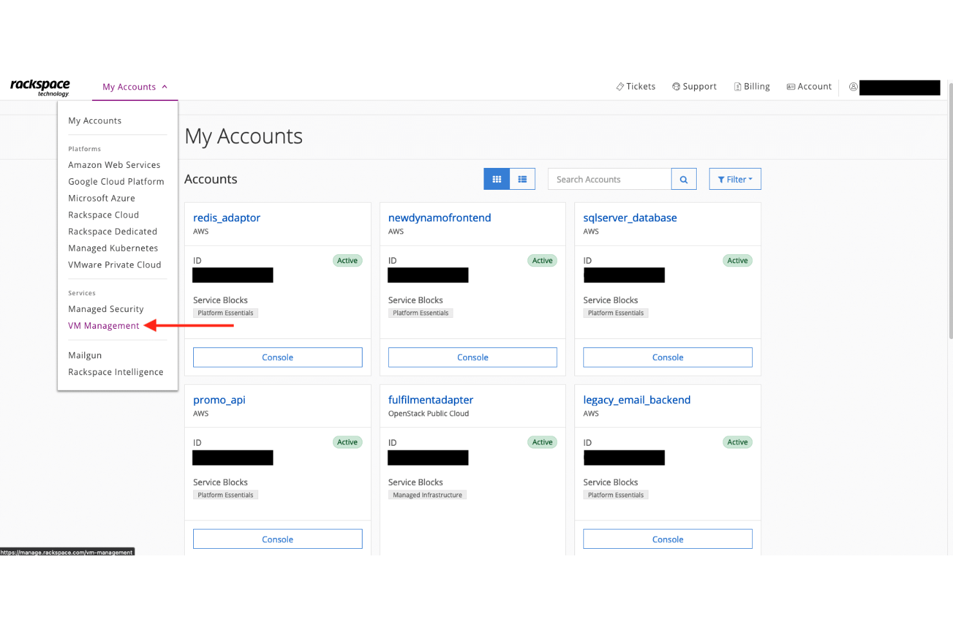The width and height of the screenshot is (953, 635).
Task: Expand the VM Management menu entry
Action: click(103, 326)
